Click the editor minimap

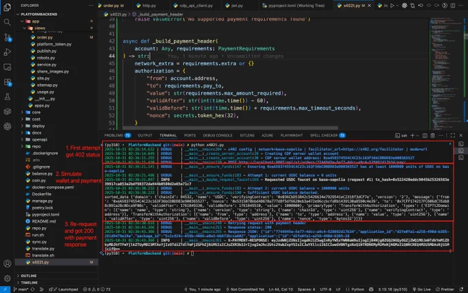click(x=445, y=73)
